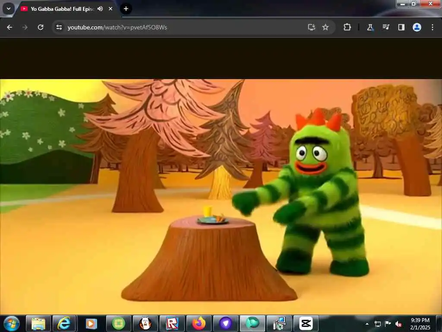442x332 pixels.
Task: Open Chrome Labs flask icon
Action: tap(370, 27)
